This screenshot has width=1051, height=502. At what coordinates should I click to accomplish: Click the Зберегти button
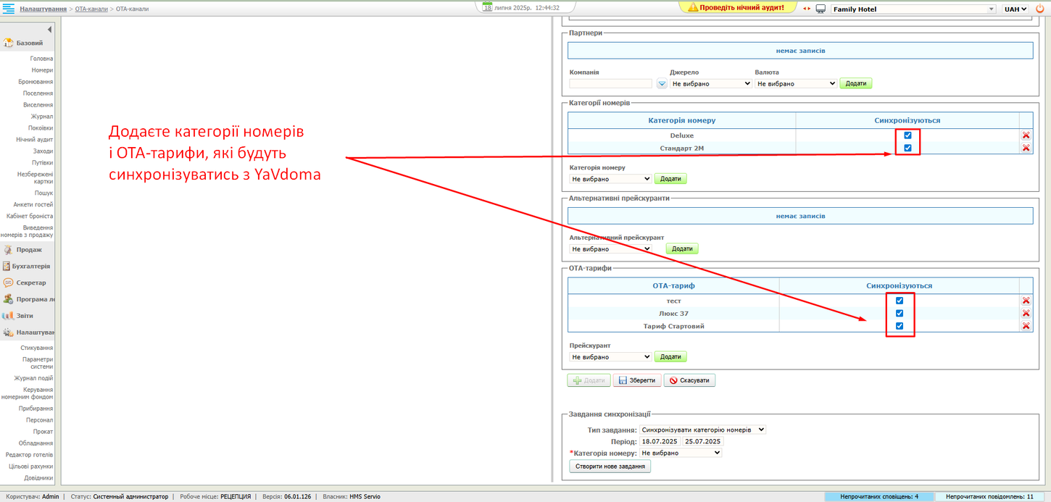pyautogui.click(x=636, y=380)
